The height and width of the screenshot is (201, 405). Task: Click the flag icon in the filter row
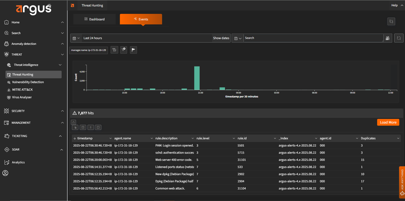click(133, 50)
